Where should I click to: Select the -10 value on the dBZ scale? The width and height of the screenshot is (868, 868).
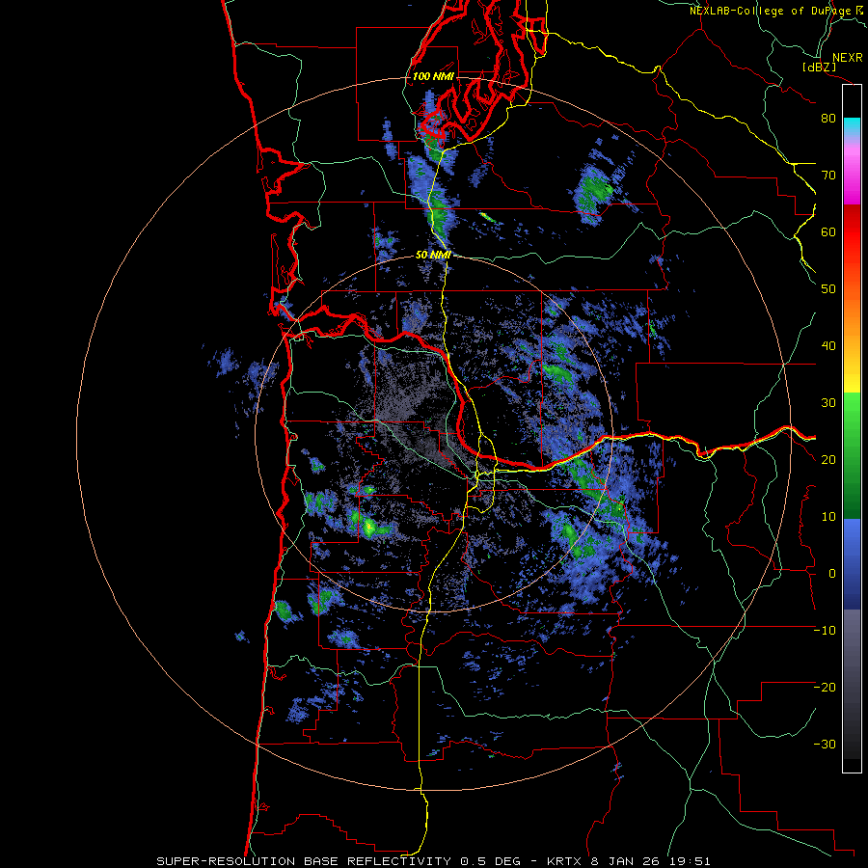click(x=825, y=631)
